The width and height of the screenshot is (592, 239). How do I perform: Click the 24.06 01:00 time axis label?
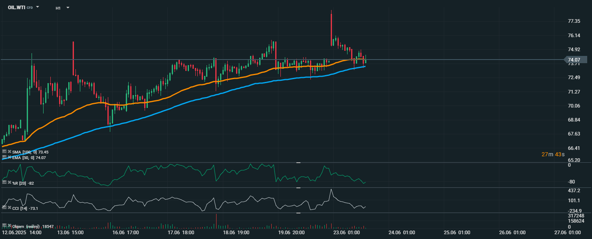[401, 232]
